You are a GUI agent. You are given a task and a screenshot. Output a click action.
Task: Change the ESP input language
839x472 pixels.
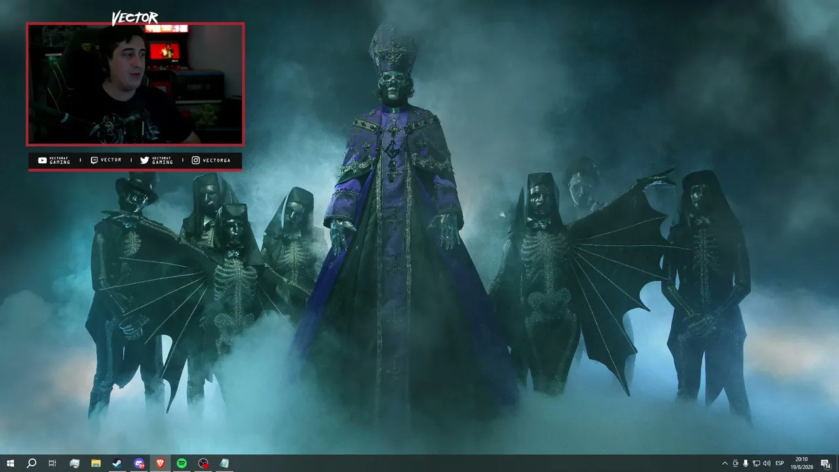click(x=780, y=463)
